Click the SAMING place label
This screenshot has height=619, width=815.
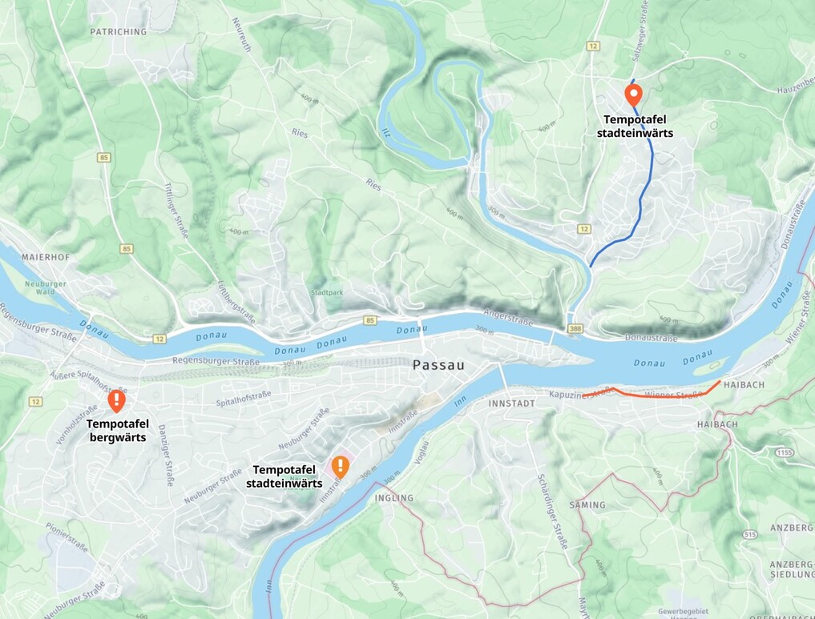[587, 504]
